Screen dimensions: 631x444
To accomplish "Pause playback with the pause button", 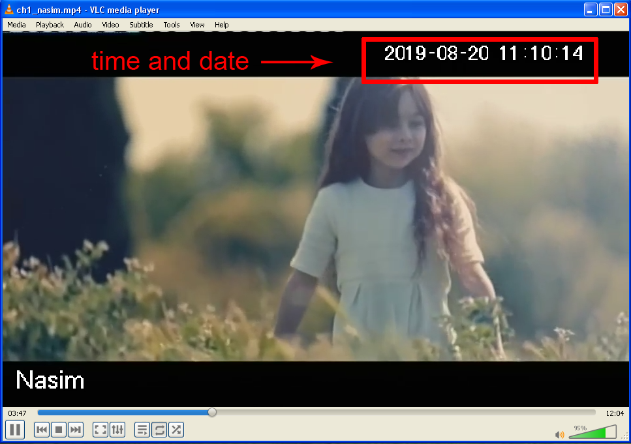I will coord(15,430).
